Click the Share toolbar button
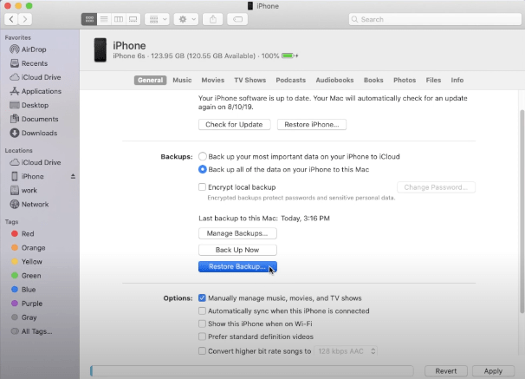This screenshot has height=379, width=525. pyautogui.click(x=213, y=19)
